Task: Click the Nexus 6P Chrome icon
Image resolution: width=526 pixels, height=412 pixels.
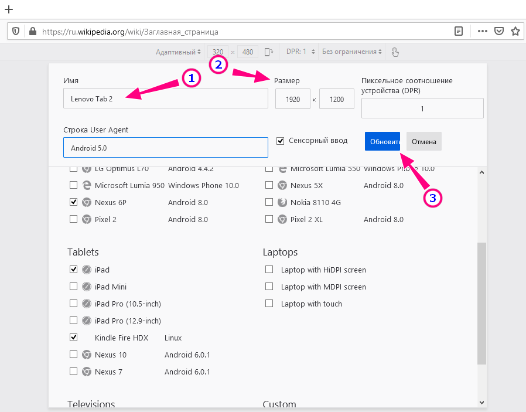Action: pos(87,202)
